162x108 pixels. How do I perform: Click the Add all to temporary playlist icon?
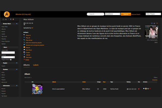click(24, 42)
